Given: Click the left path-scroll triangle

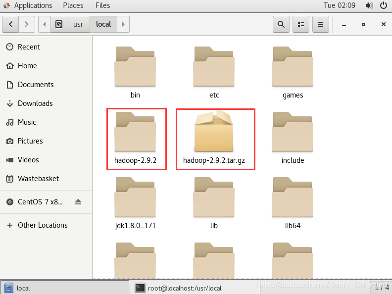Looking at the screenshot, I should pos(45,24).
